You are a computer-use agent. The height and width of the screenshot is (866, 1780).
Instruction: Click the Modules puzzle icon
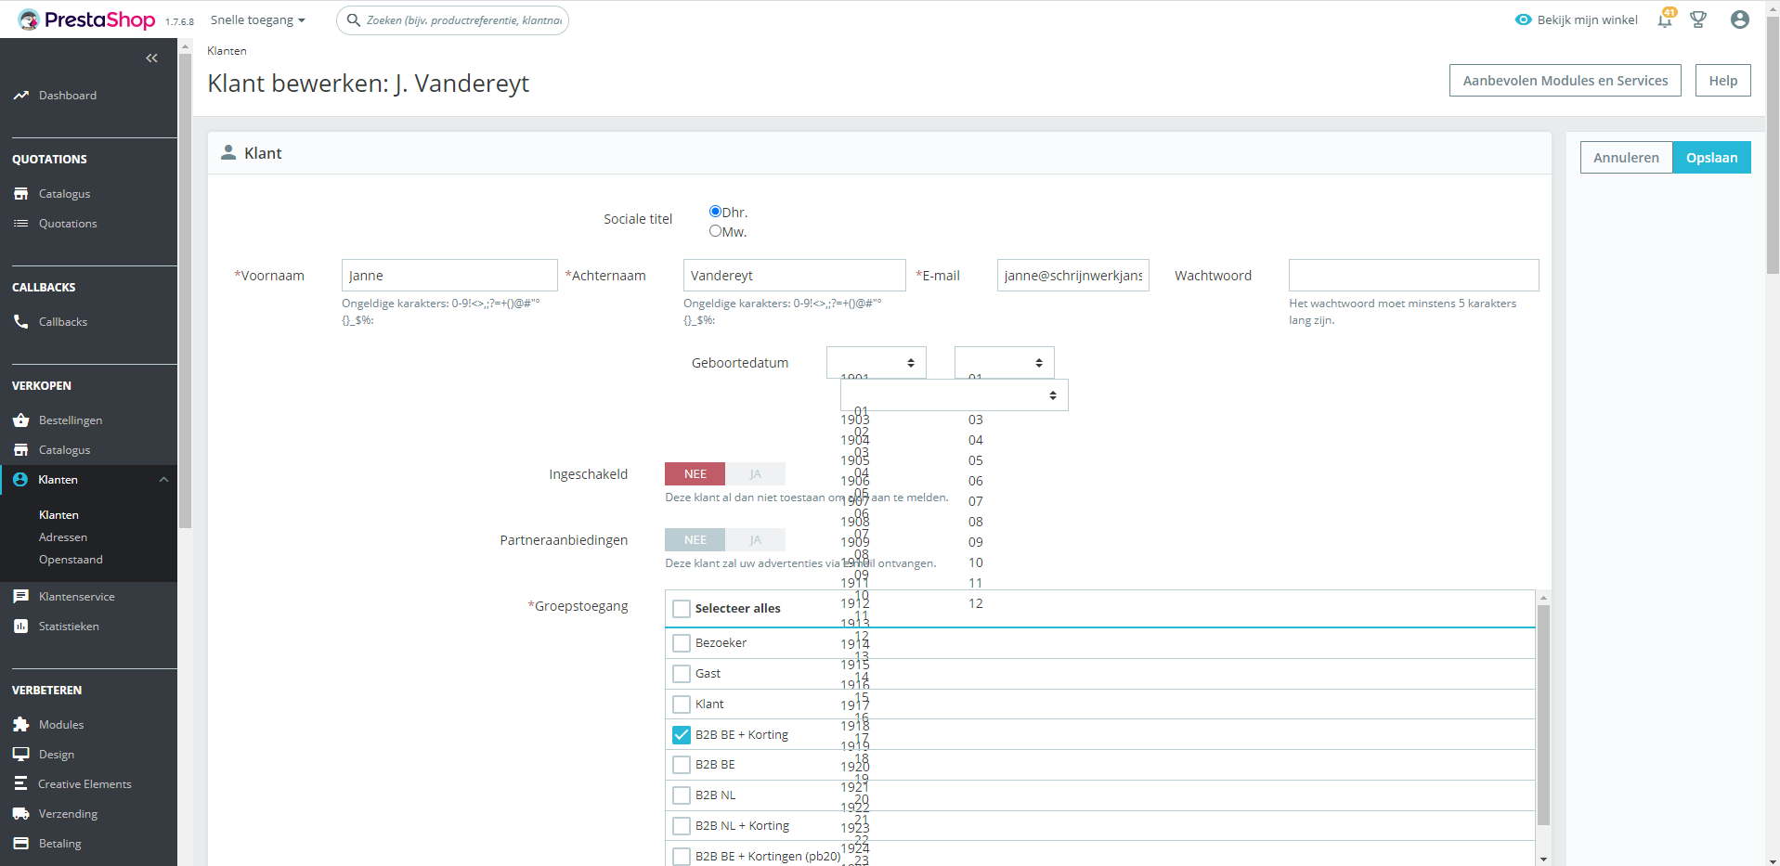pyautogui.click(x=20, y=724)
